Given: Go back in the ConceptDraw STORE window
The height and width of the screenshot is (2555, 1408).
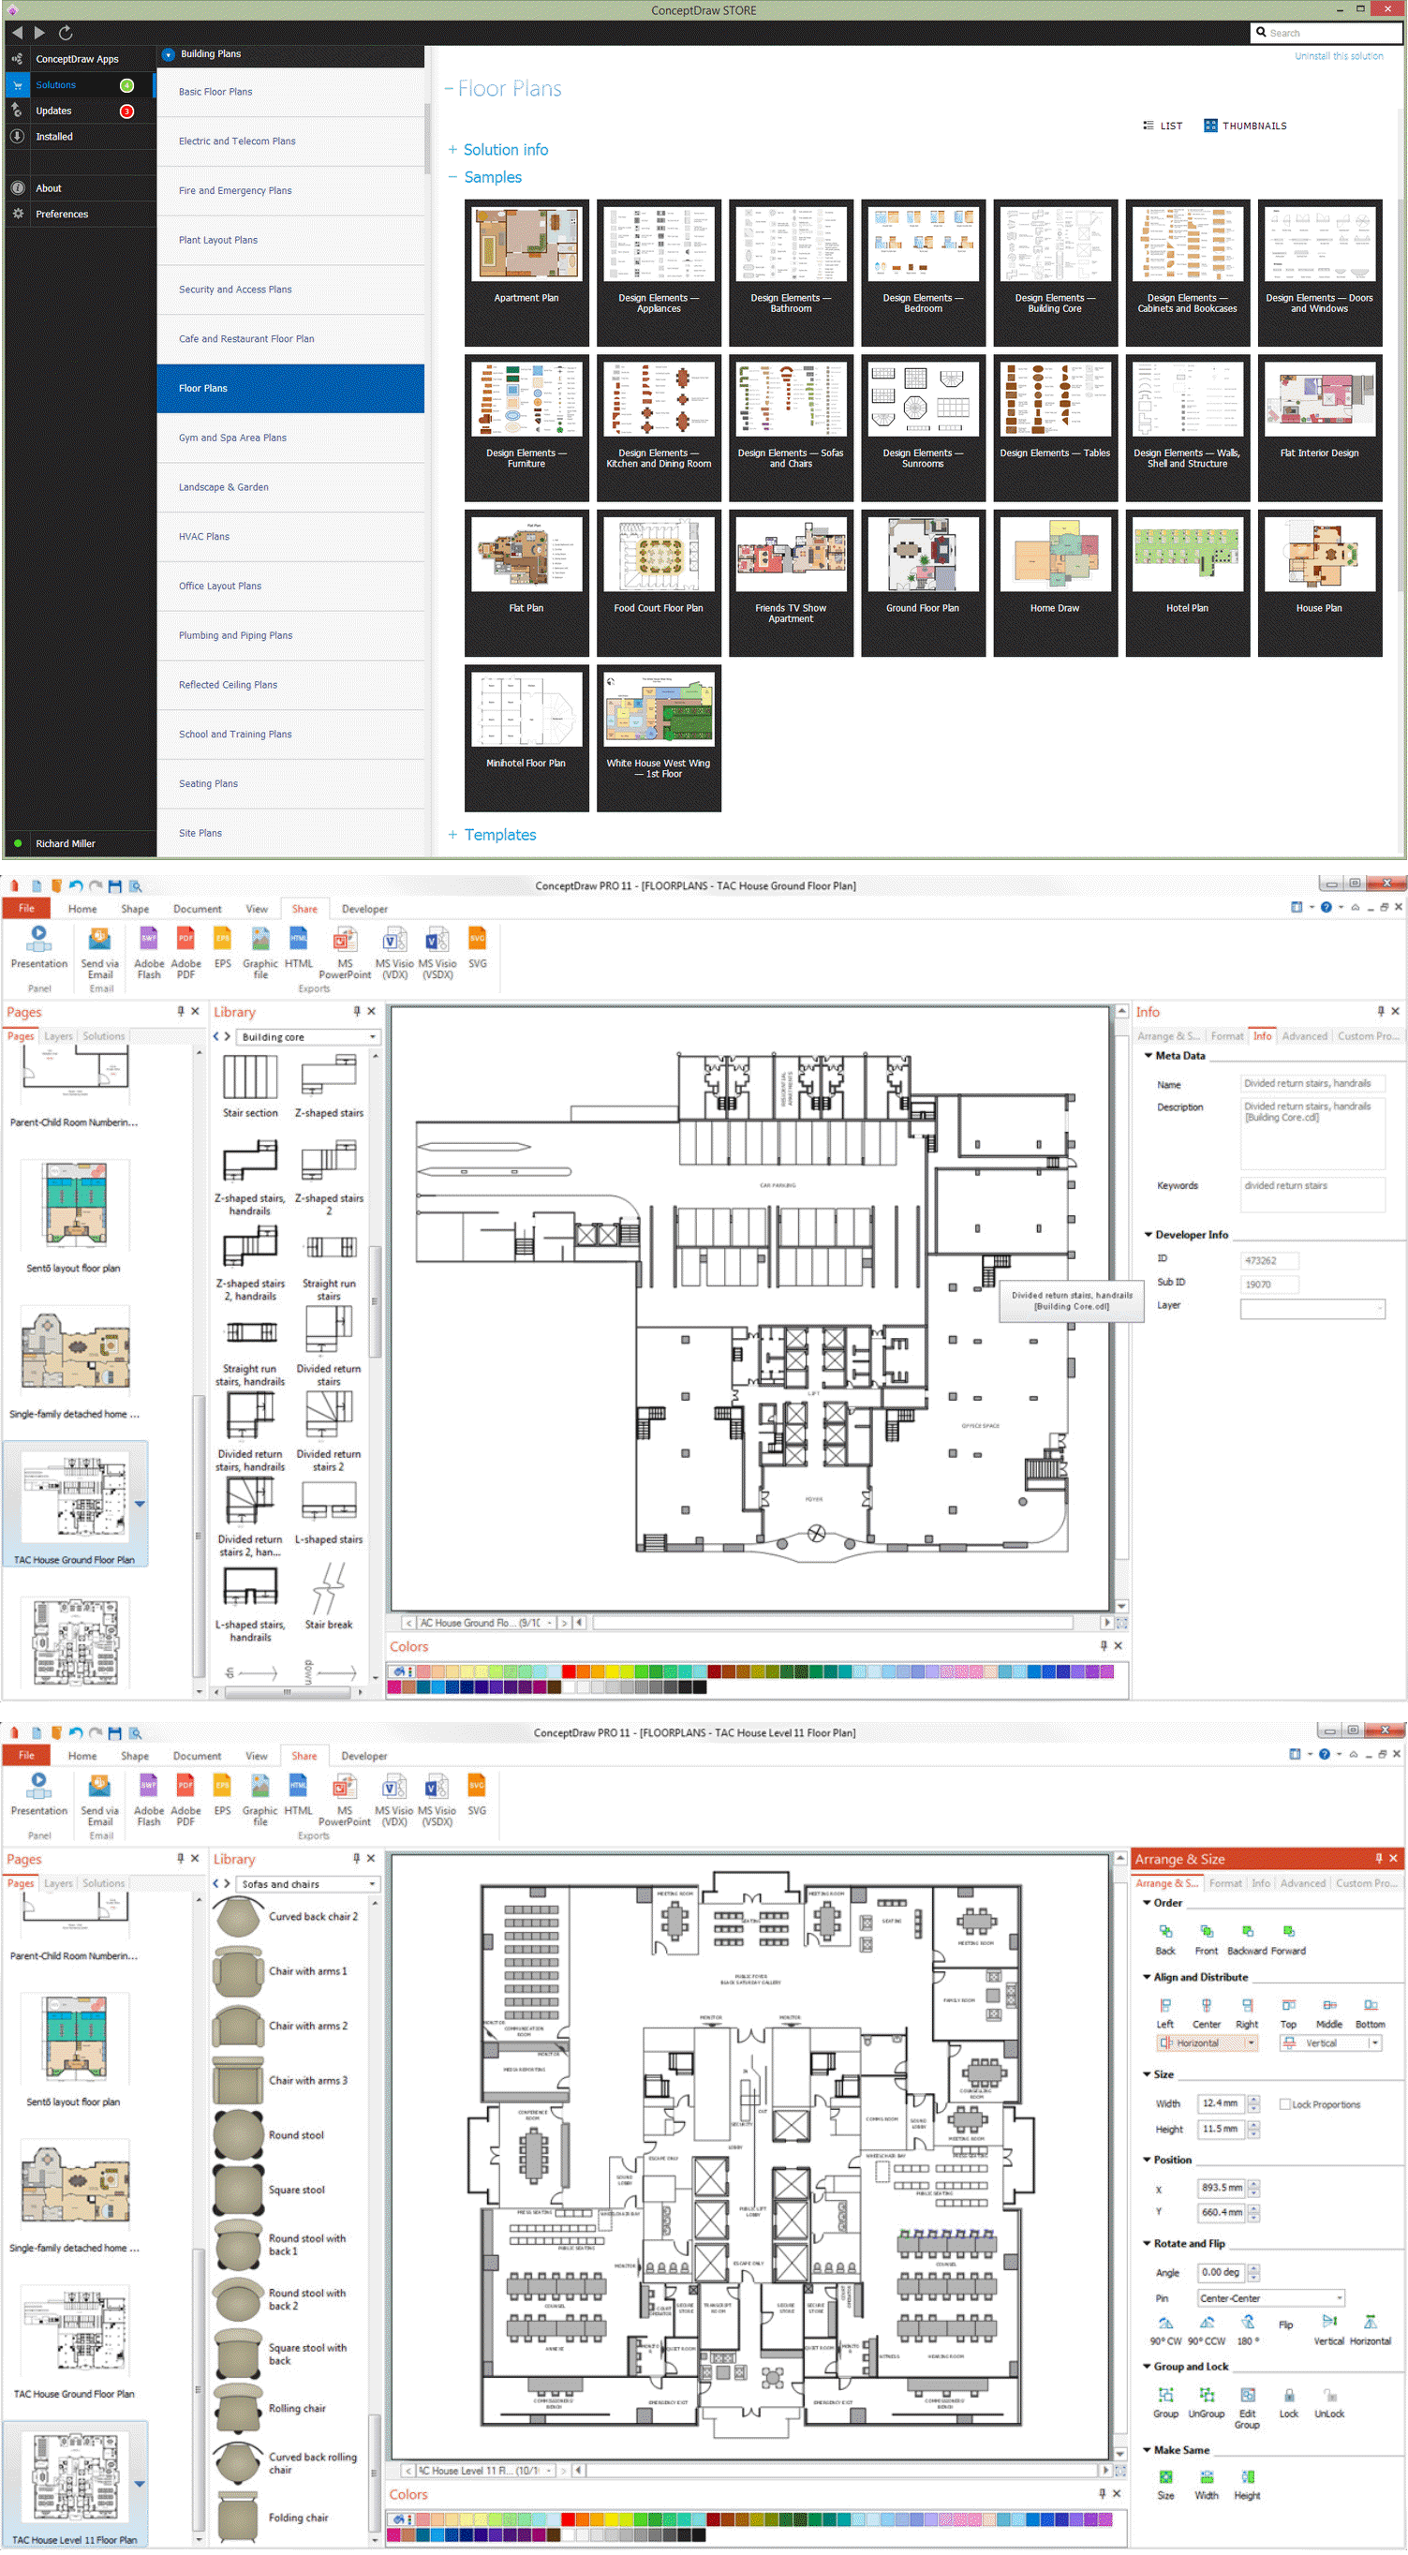Looking at the screenshot, I should pos(17,33).
